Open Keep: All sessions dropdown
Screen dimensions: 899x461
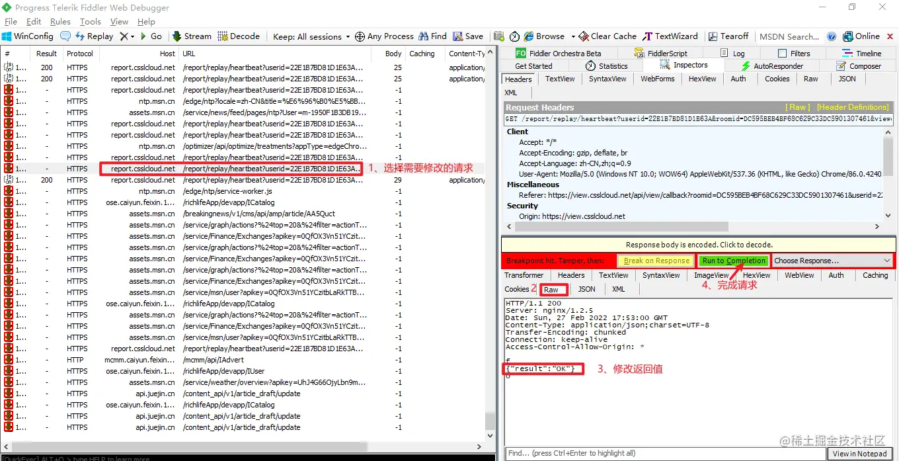(311, 36)
